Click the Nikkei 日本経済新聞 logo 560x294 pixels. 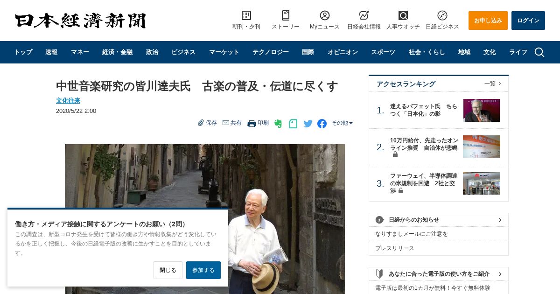coord(80,21)
